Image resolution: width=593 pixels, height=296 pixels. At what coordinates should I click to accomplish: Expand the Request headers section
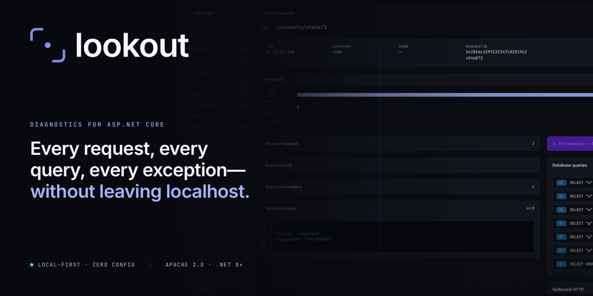point(400,144)
